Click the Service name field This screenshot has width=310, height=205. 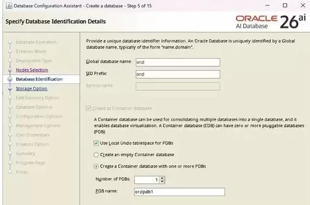coord(178,86)
